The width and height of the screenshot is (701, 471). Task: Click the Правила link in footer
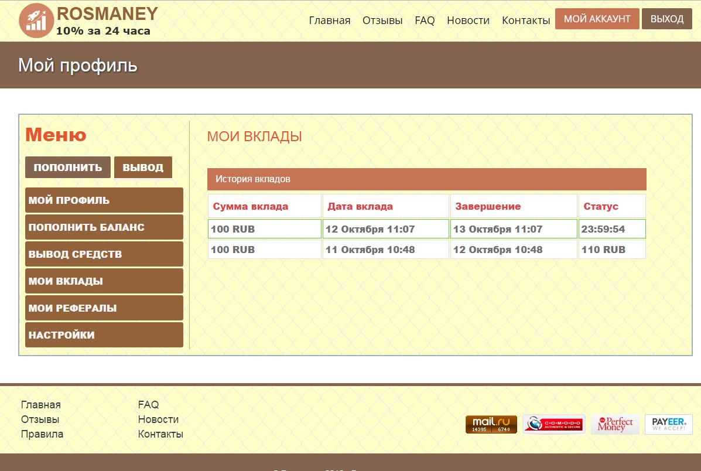pos(42,434)
